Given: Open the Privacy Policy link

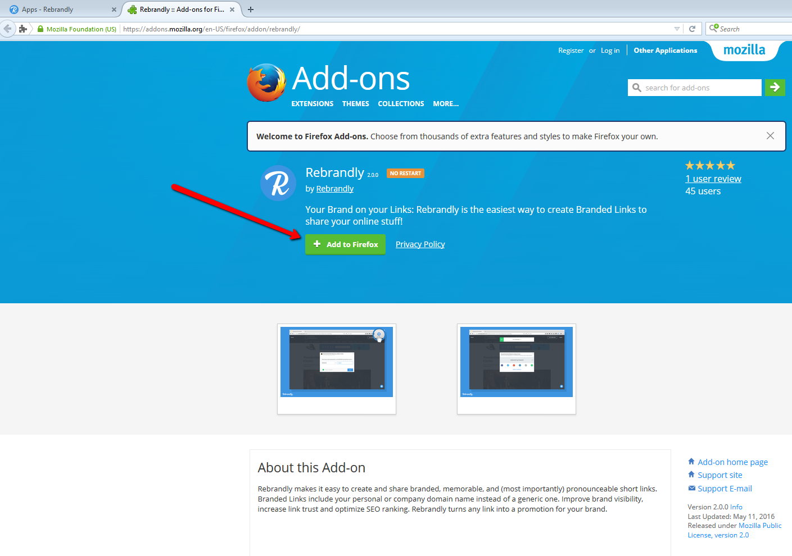Looking at the screenshot, I should pos(420,244).
